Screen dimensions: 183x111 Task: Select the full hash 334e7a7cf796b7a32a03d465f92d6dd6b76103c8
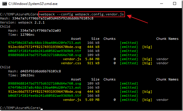point(53,19)
